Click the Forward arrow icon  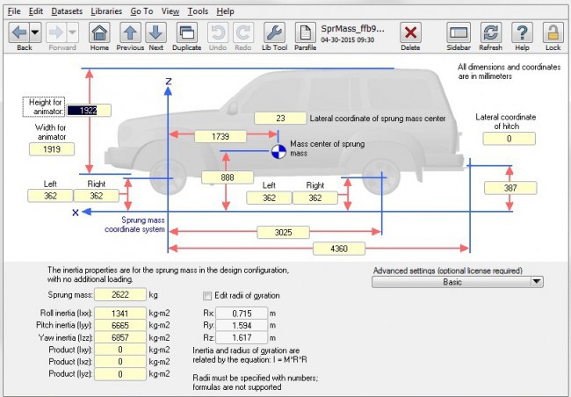click(56, 32)
